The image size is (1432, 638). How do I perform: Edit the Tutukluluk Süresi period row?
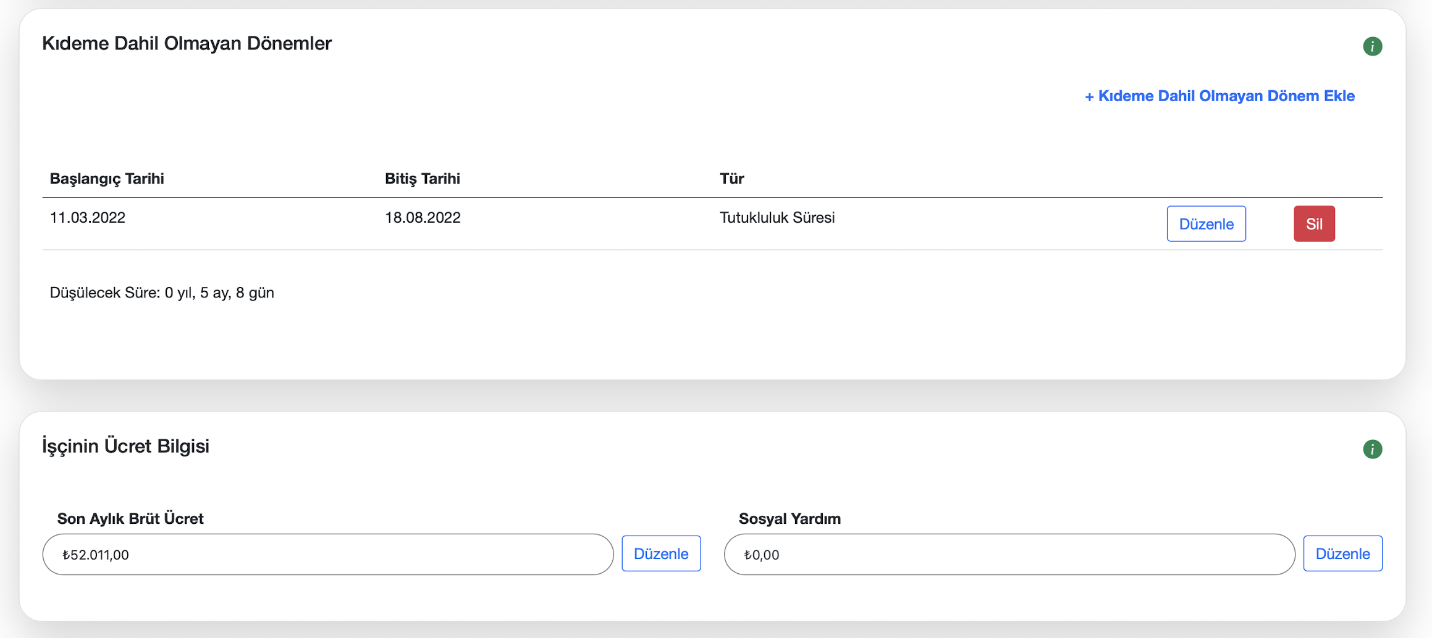1205,224
